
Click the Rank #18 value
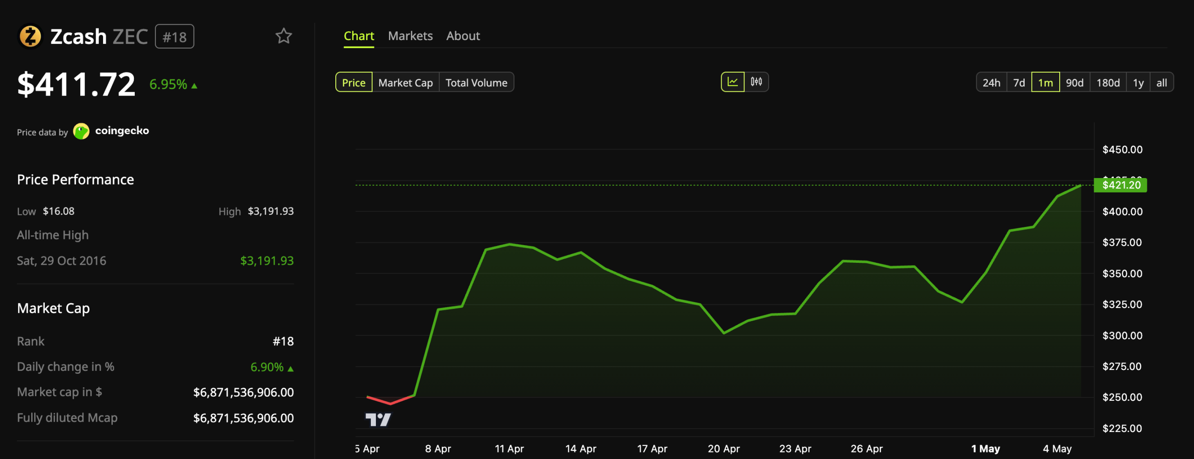tap(283, 341)
